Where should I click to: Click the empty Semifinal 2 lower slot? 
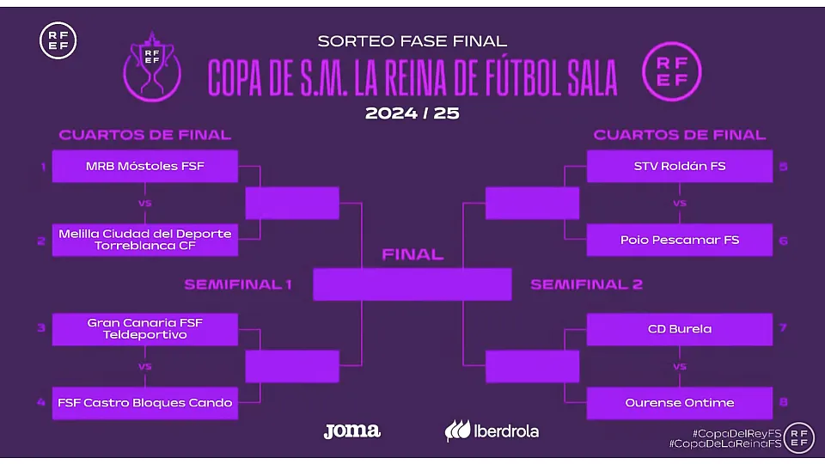click(x=519, y=366)
